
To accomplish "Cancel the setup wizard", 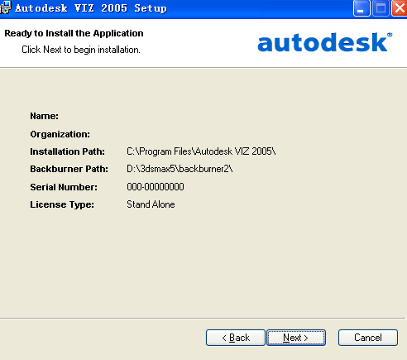I will tap(368, 338).
